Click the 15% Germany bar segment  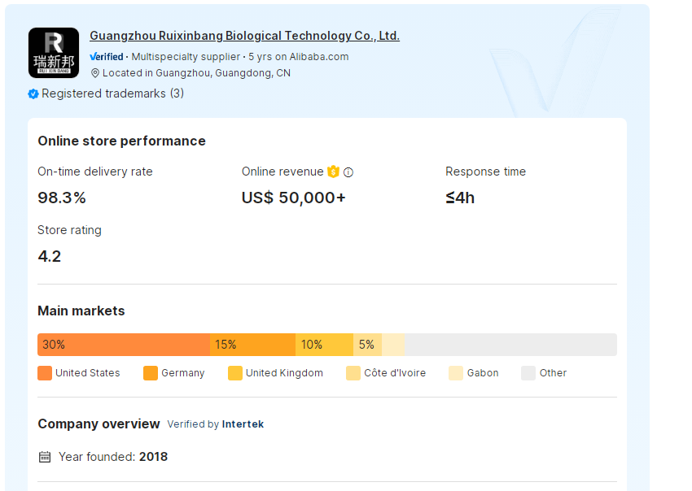(x=252, y=345)
